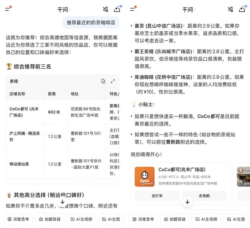This screenshot has height=228, width=250.
Task: Tap the round scroll-to-bottom arrow on the right screen
Action: (187, 202)
